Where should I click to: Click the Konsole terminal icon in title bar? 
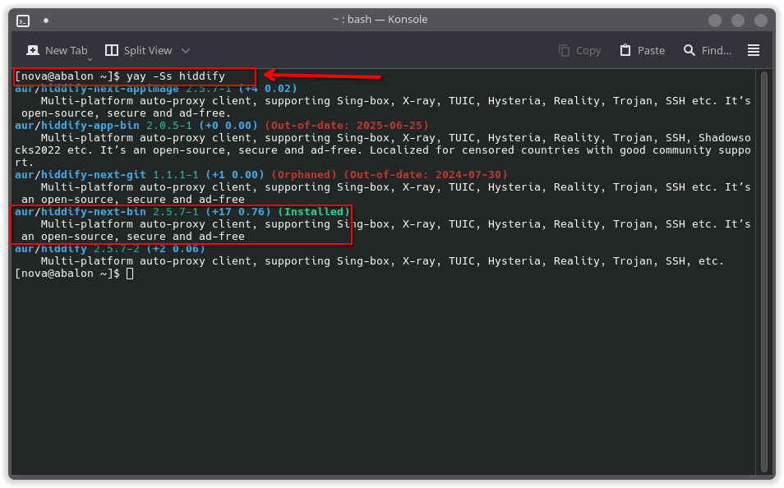(x=23, y=21)
